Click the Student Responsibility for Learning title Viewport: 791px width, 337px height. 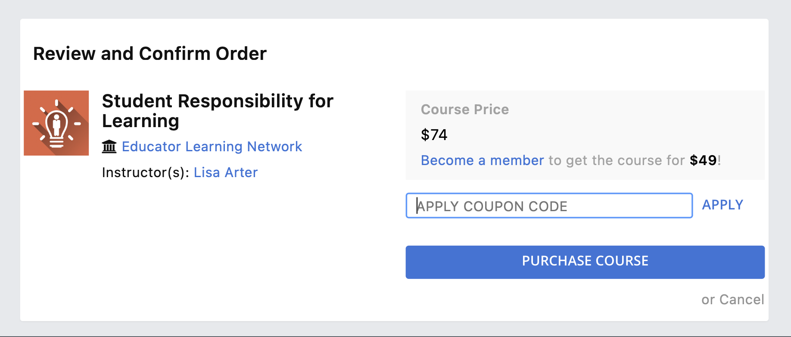coord(218,111)
